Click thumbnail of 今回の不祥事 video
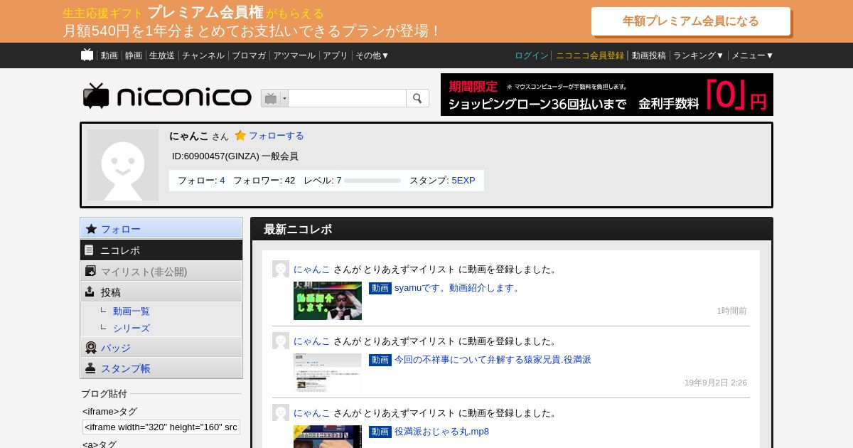The image size is (853, 448). coord(328,373)
